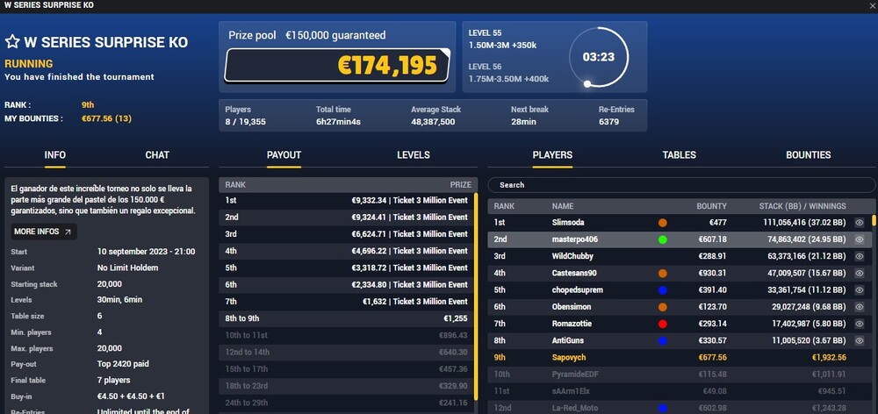Click the 10th to 11th €896.43 row
This screenshot has width=878, height=414.
tap(346, 335)
